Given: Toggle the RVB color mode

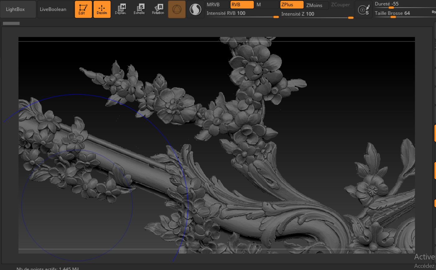Looking at the screenshot, I should (242, 5).
